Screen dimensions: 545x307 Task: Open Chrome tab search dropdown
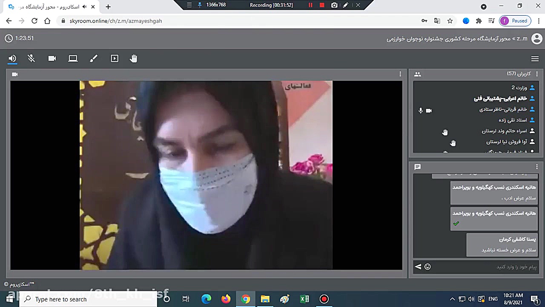[484, 7]
